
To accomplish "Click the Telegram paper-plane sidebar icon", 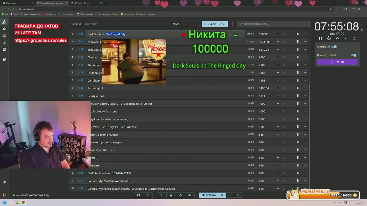I will 4,182.
